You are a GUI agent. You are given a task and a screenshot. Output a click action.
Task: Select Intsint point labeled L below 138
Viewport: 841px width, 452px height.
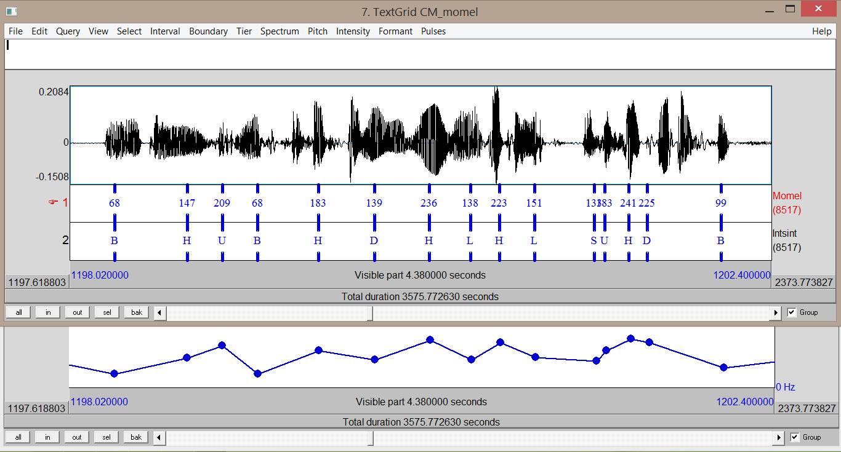coord(470,241)
